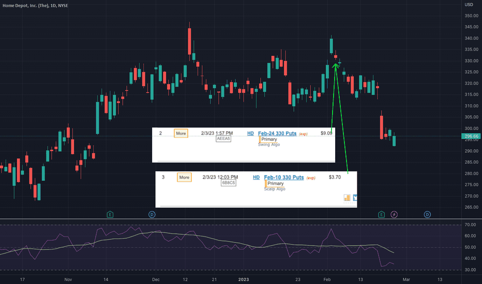Click the Dec label on the time axis
Screen dimensions: 482x284
[x=156, y=279]
